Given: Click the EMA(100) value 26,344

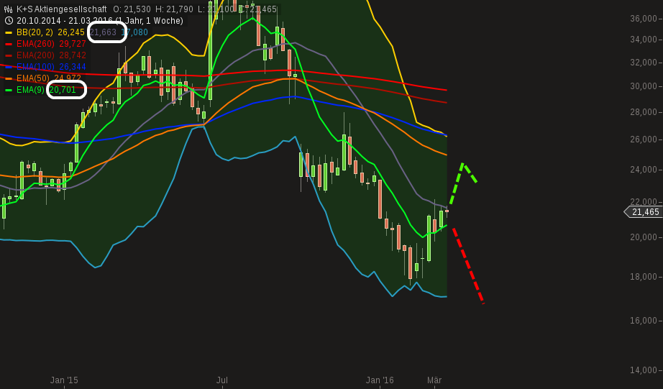Looking at the screenshot, I should (x=73, y=66).
